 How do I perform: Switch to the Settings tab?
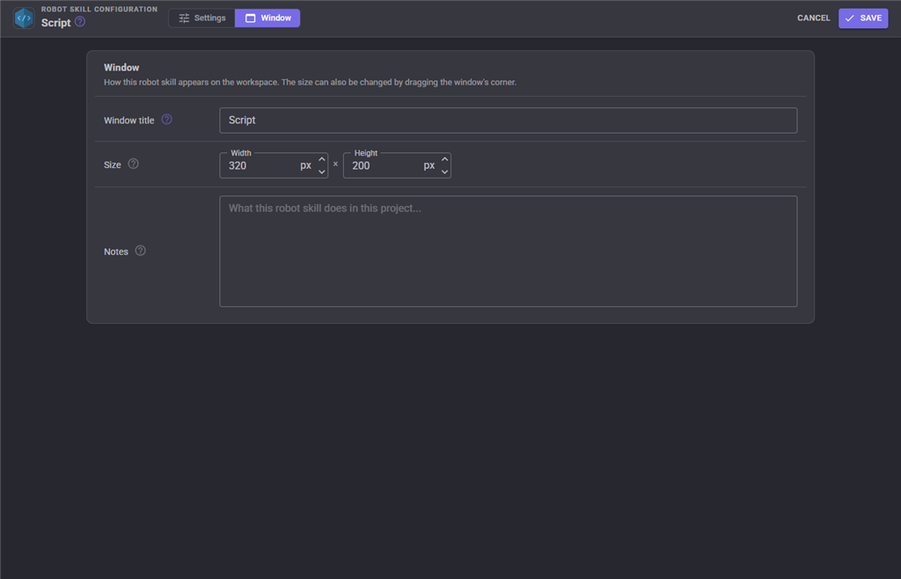click(201, 18)
